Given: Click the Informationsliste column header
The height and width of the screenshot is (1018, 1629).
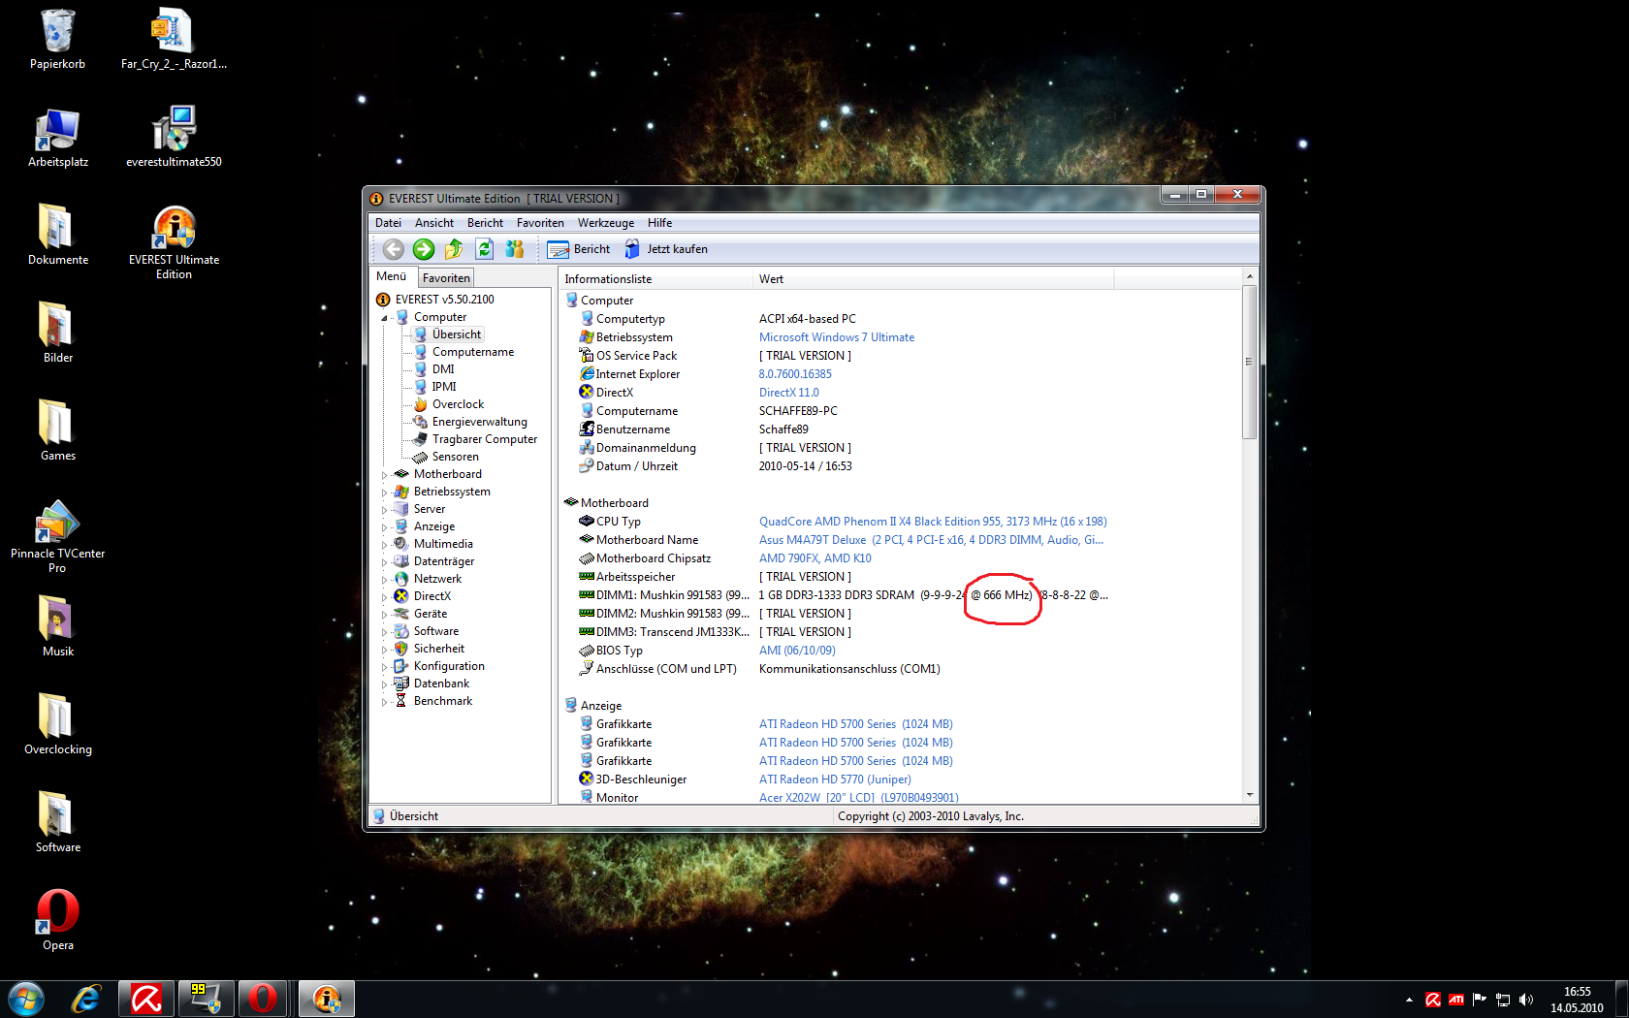Looking at the screenshot, I should click(656, 279).
